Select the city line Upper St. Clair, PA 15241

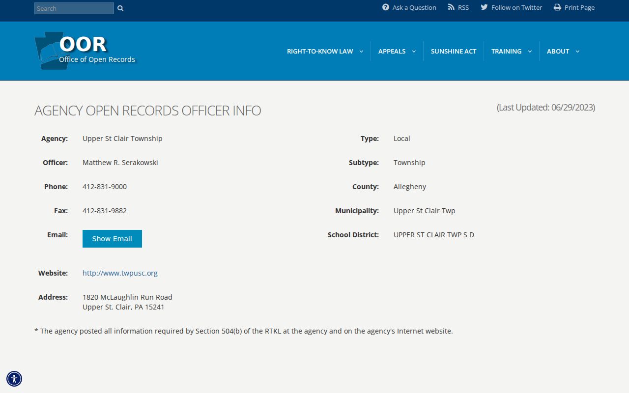coord(123,307)
